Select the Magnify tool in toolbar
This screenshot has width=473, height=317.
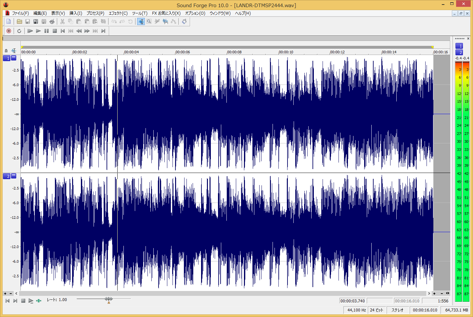[149, 21]
